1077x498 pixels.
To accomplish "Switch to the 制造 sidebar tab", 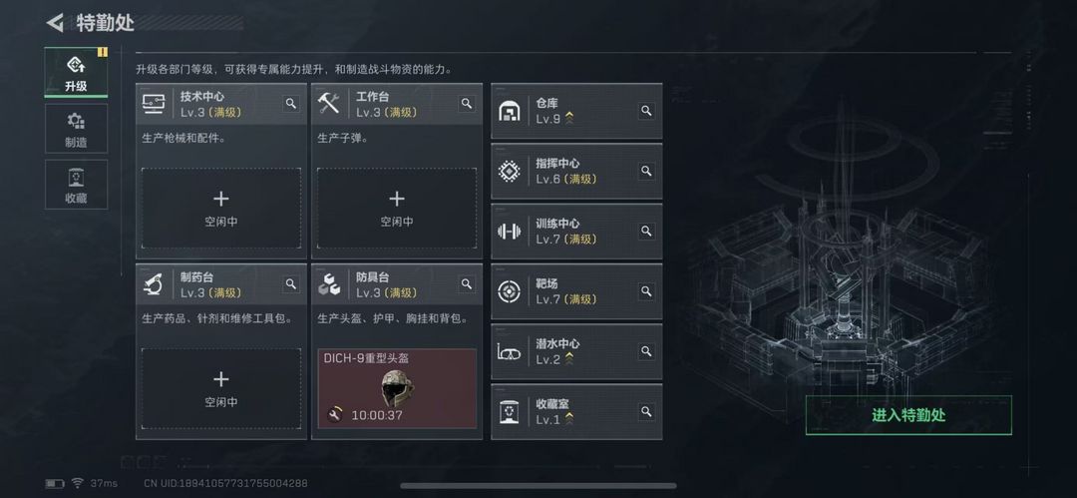I will pos(76,130).
